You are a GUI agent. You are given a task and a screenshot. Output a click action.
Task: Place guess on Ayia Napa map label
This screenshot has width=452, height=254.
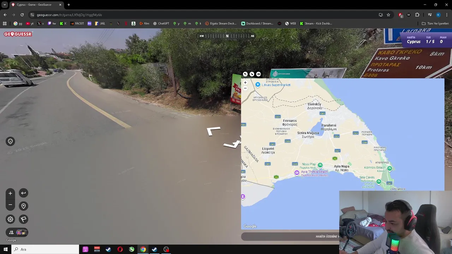coord(341,168)
